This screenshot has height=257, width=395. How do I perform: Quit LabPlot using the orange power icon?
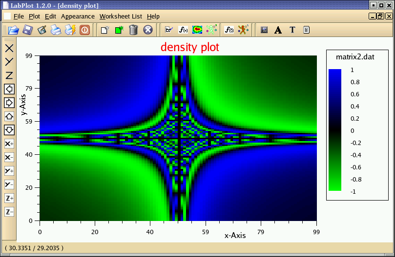coord(84,30)
